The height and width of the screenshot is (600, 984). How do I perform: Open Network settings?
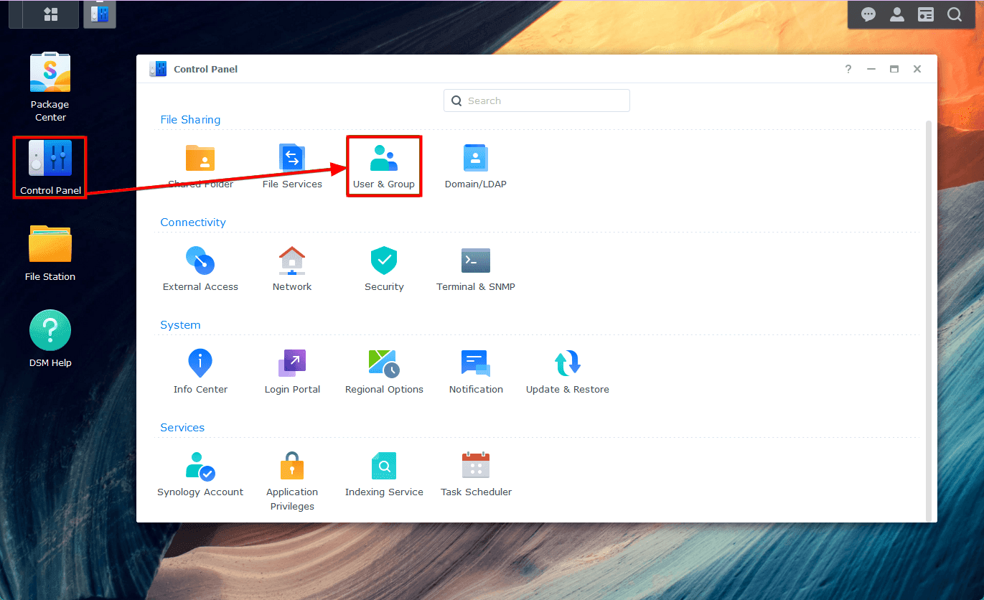292,268
